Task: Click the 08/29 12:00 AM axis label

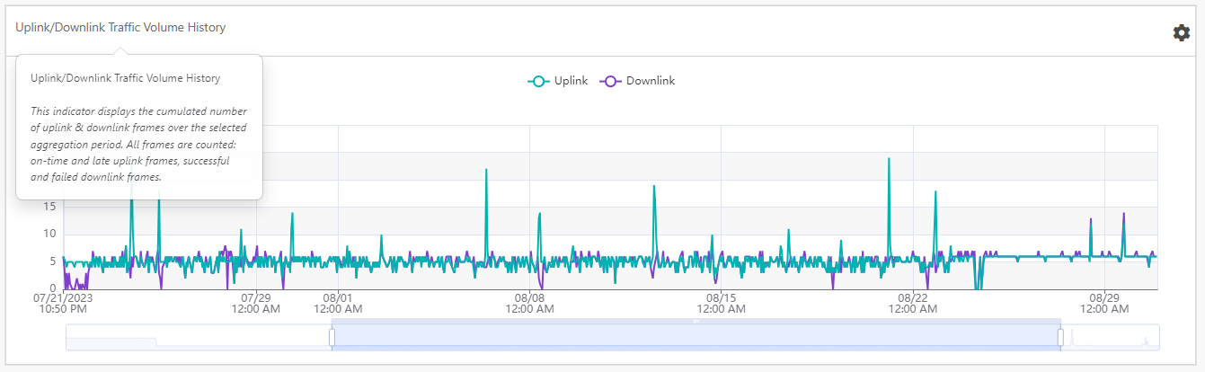Action: (1103, 303)
